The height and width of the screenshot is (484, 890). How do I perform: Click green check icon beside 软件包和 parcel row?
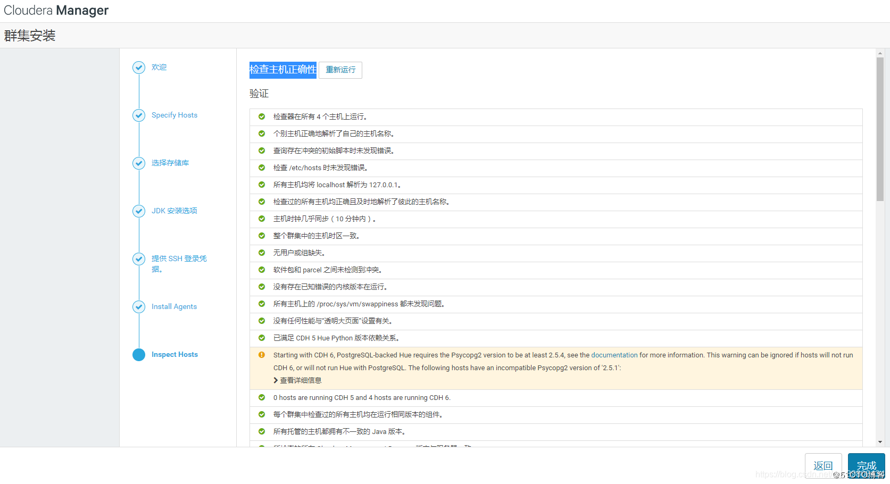pyautogui.click(x=262, y=270)
